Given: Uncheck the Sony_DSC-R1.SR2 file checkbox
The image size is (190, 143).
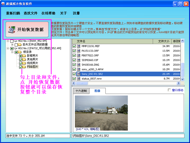Looking at the screenshot, I should [74, 74].
